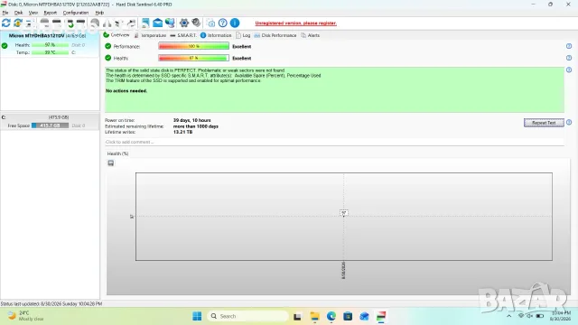The width and height of the screenshot is (578, 325).
Task: Click the network globe computers icon
Action: (x=170, y=23)
